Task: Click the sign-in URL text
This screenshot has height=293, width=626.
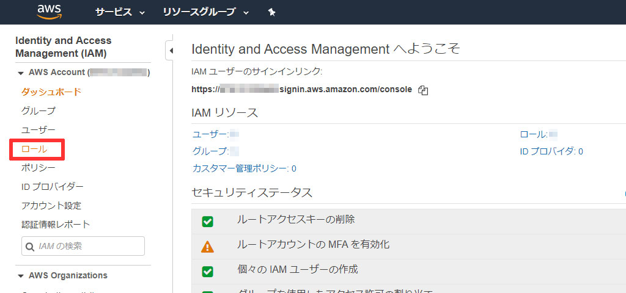Action: [x=302, y=89]
